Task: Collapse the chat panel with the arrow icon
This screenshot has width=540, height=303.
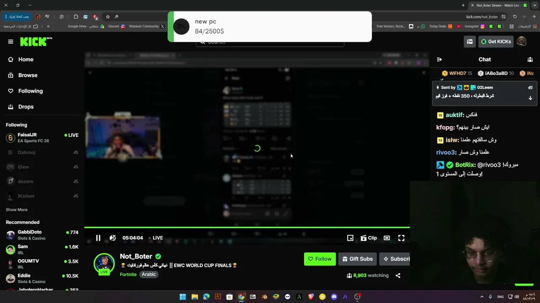Action: 439,59
